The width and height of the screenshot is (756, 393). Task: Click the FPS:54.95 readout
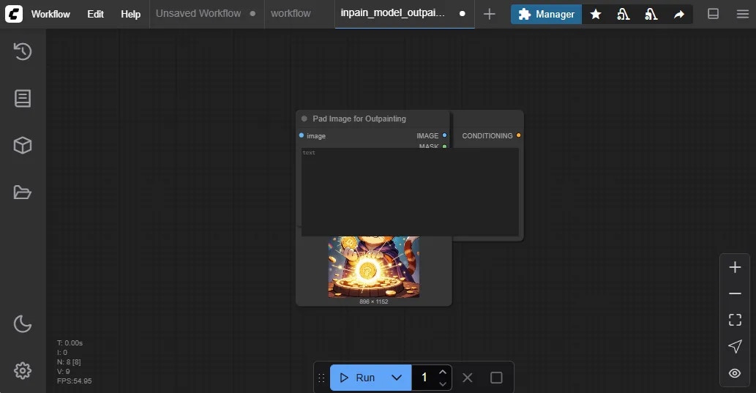[74, 381]
